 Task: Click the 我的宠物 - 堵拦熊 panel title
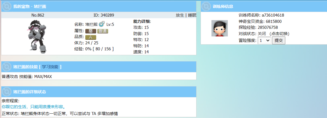point(30,6)
